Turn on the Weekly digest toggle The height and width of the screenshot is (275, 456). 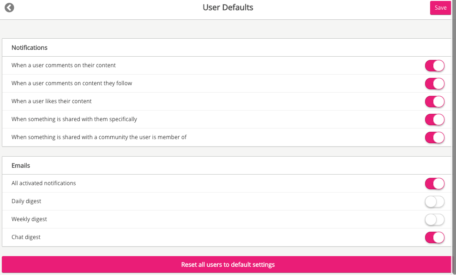click(434, 219)
